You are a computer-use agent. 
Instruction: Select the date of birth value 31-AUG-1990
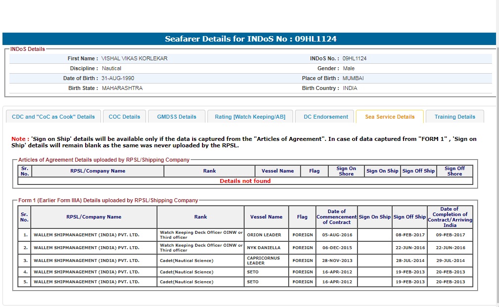pyautogui.click(x=118, y=78)
